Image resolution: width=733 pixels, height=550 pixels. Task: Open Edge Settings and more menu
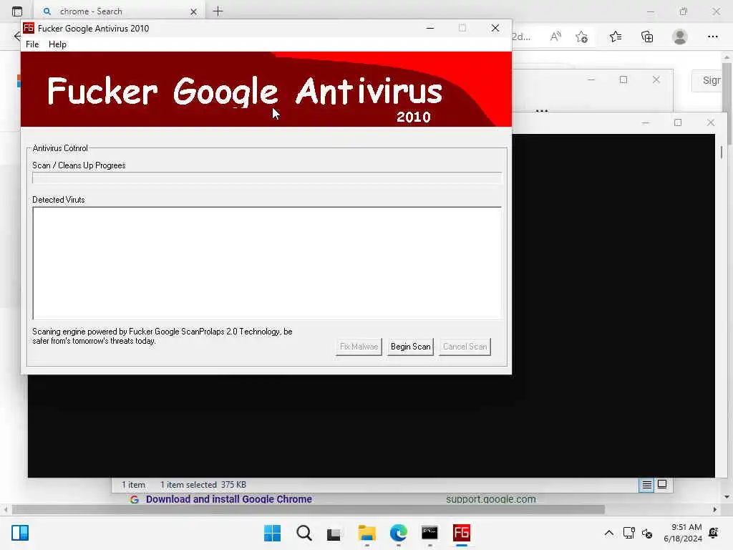pos(712,37)
